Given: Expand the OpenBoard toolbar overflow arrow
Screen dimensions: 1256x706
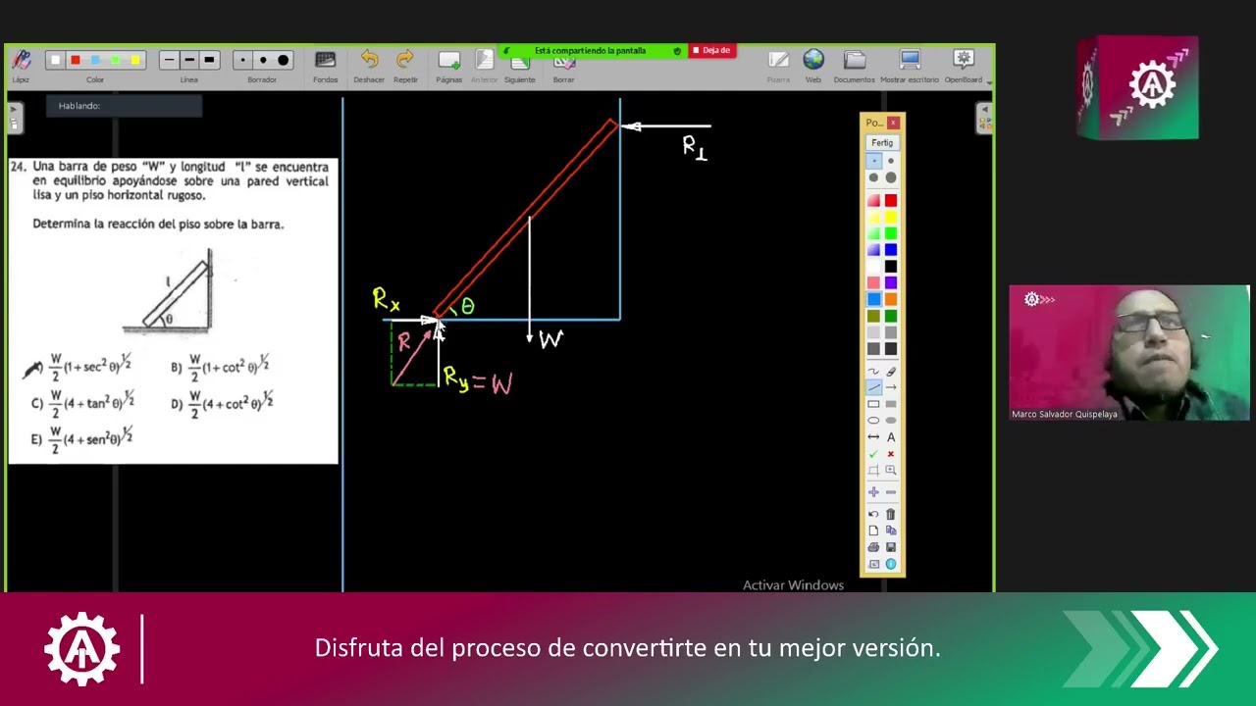Looking at the screenshot, I should [x=988, y=82].
